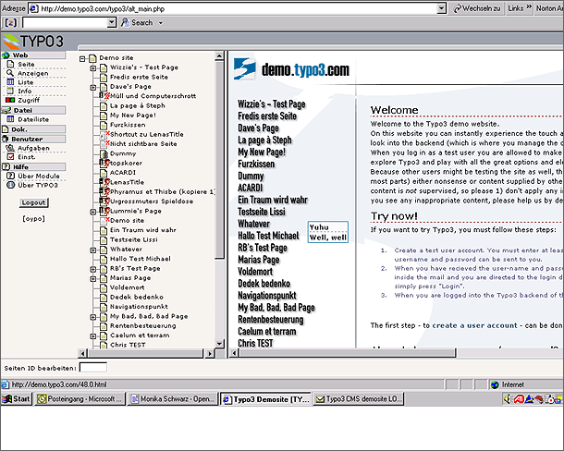Select the Dok. module section
Viewport: 564px width, 451px height.
pyautogui.click(x=34, y=129)
